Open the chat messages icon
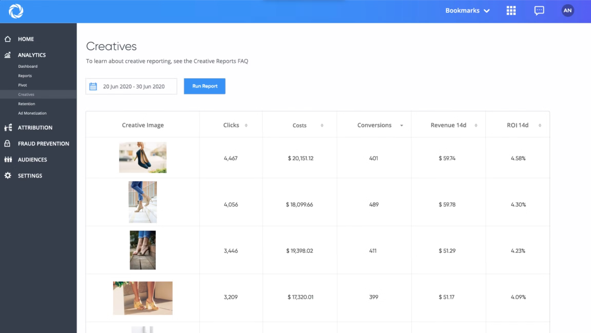This screenshot has height=333, width=591. tap(539, 11)
